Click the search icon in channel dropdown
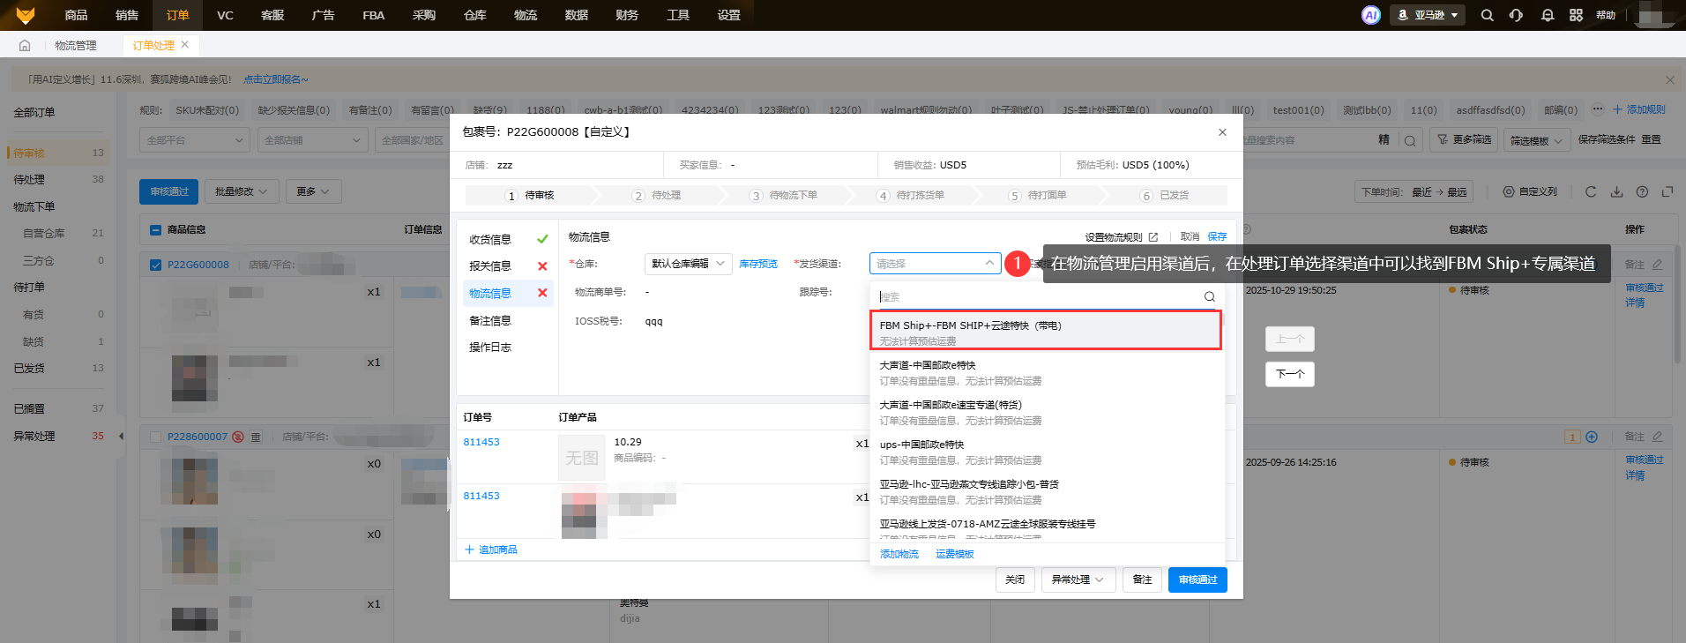 click(x=1210, y=297)
